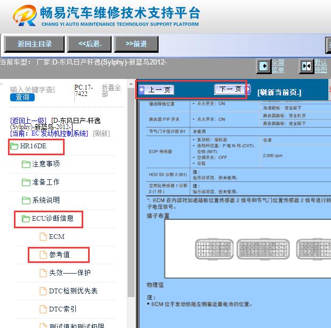Click the 物理值 heading
331x328 pixels.
point(155,285)
